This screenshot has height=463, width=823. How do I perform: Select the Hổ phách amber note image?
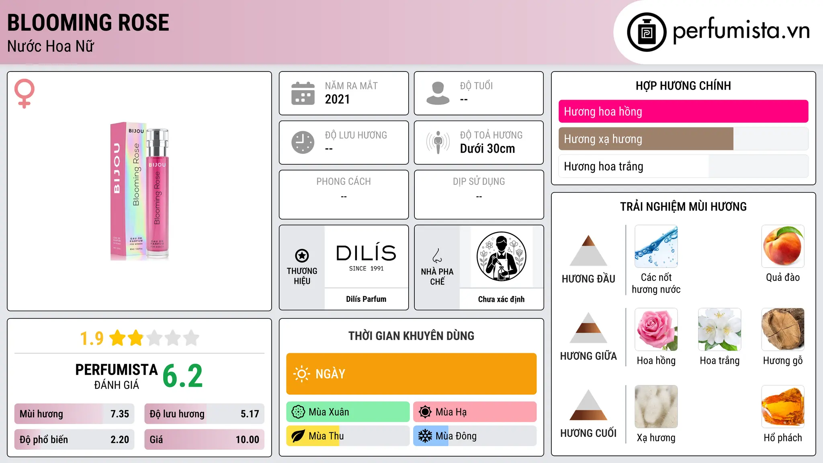point(783,407)
